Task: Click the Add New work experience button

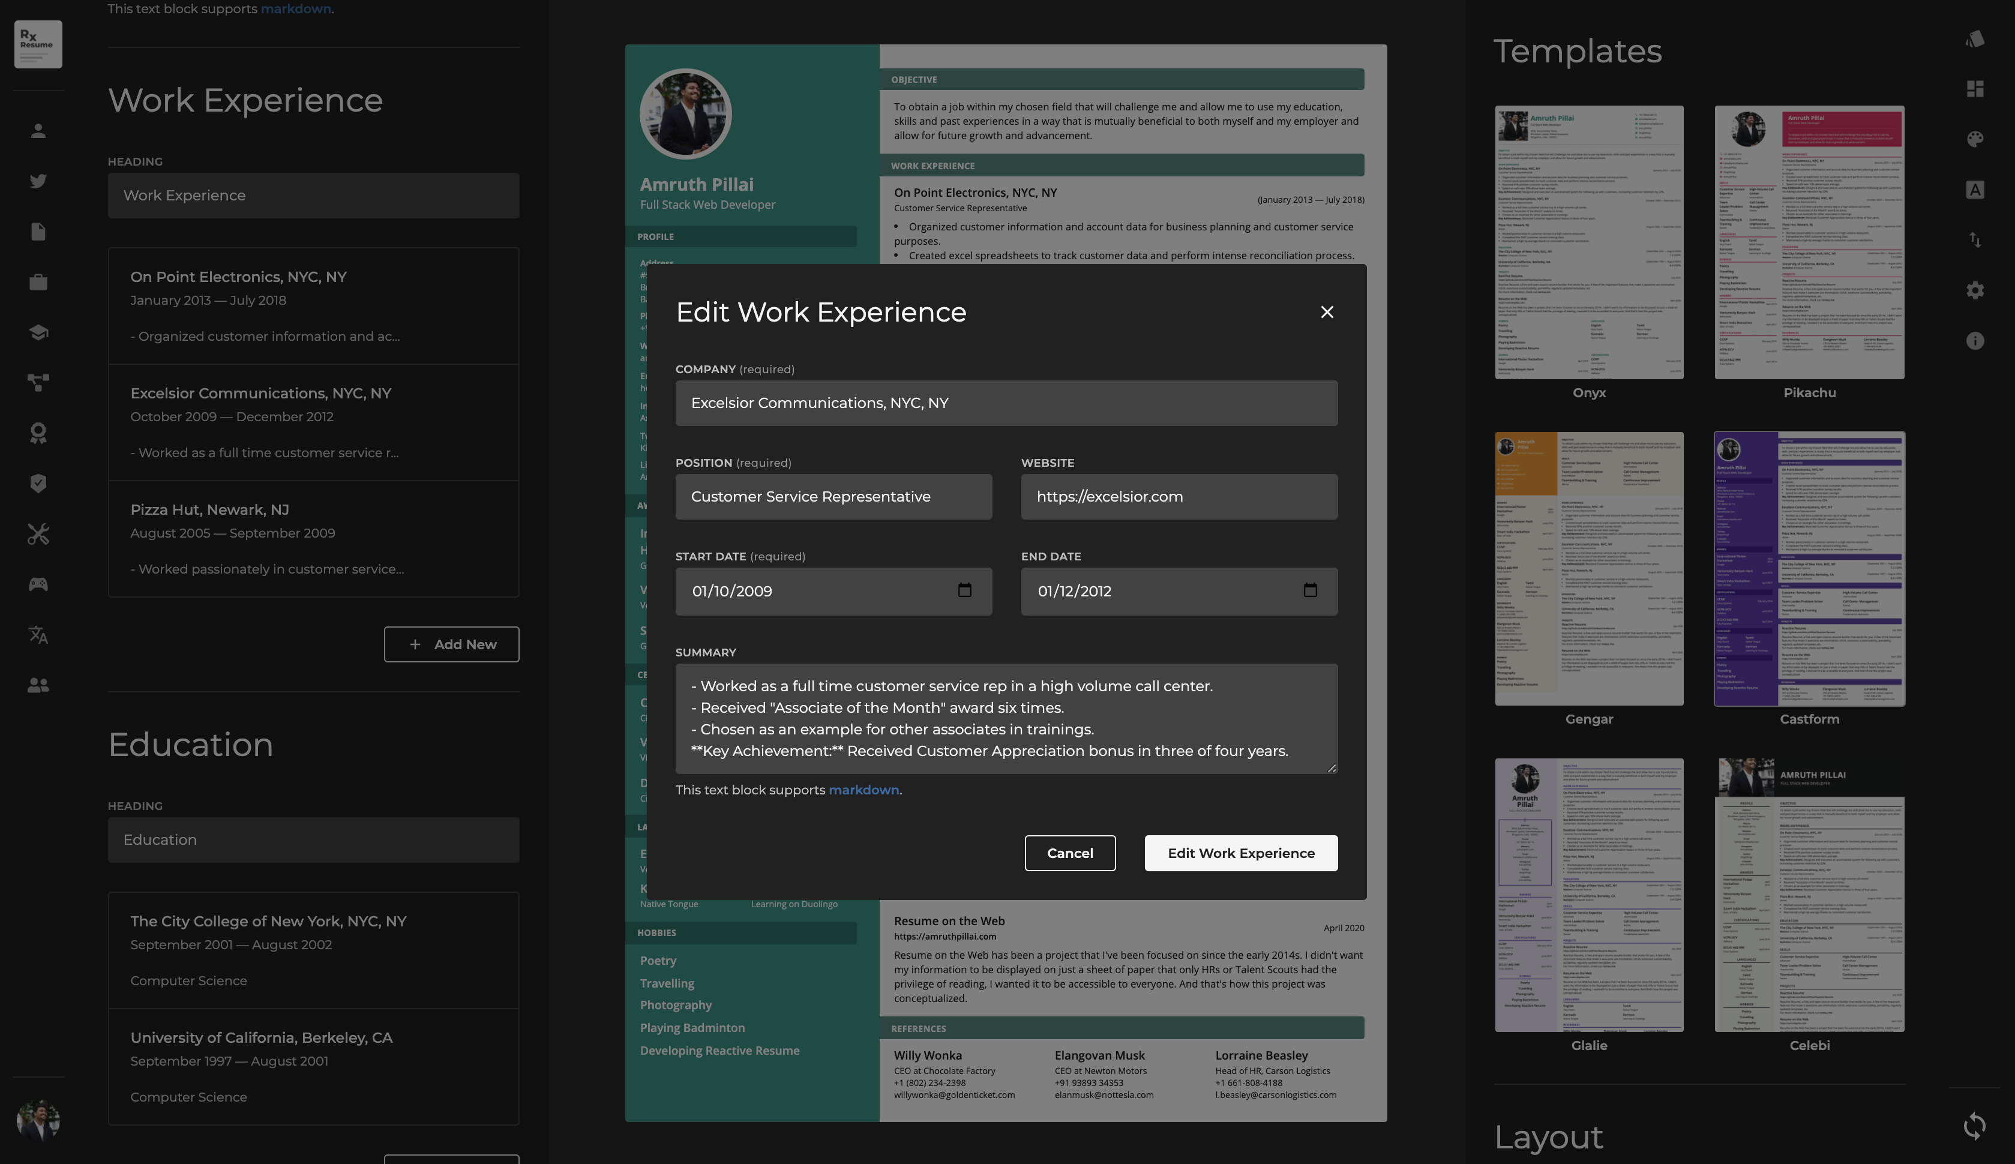Action: (451, 644)
